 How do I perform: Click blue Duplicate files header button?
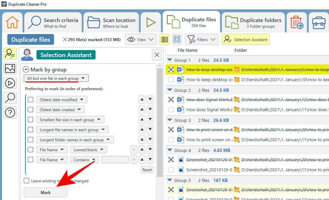click(x=31, y=40)
